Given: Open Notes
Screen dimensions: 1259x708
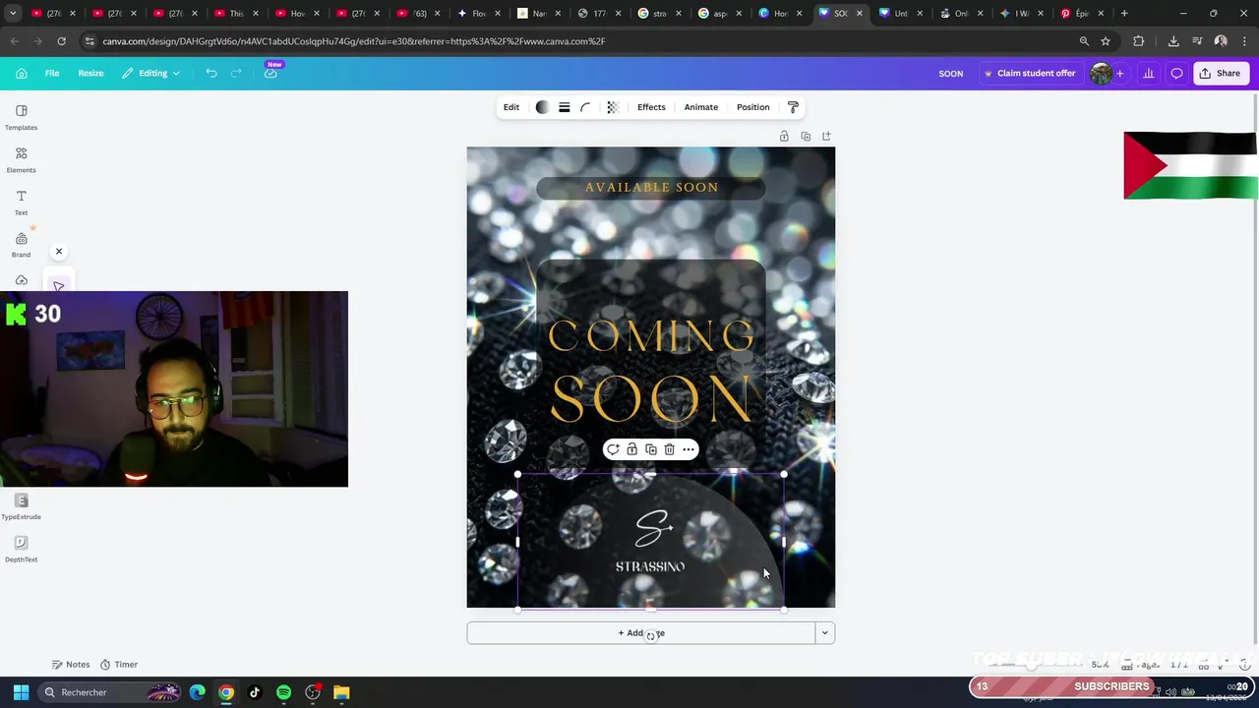Looking at the screenshot, I should (71, 665).
